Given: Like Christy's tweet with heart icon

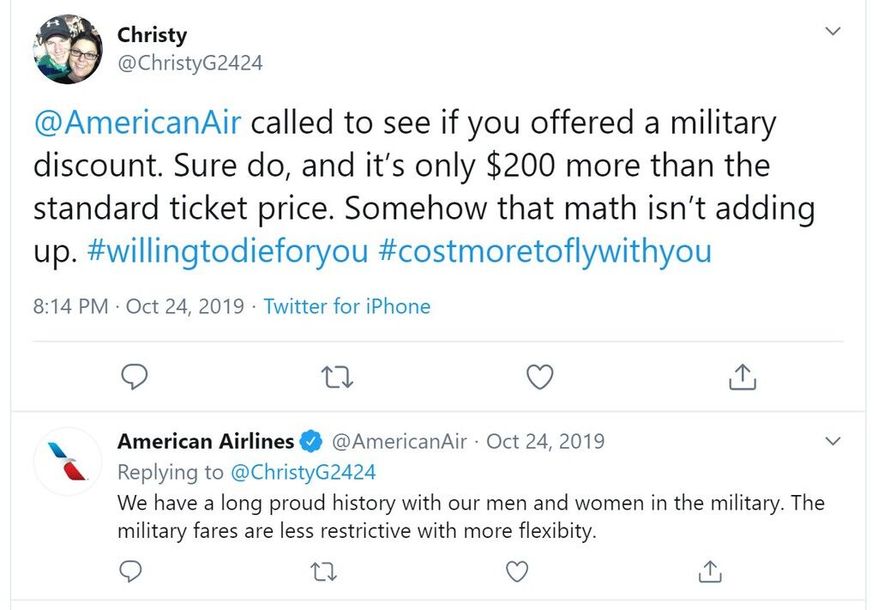Looking at the screenshot, I should 540,377.
